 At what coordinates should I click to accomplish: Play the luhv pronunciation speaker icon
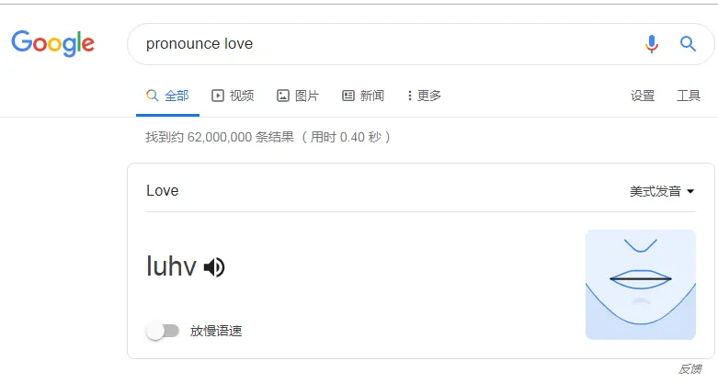click(x=214, y=267)
